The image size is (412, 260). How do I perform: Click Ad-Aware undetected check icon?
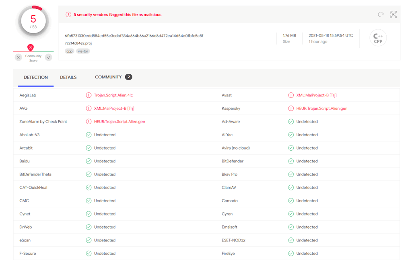click(x=291, y=121)
